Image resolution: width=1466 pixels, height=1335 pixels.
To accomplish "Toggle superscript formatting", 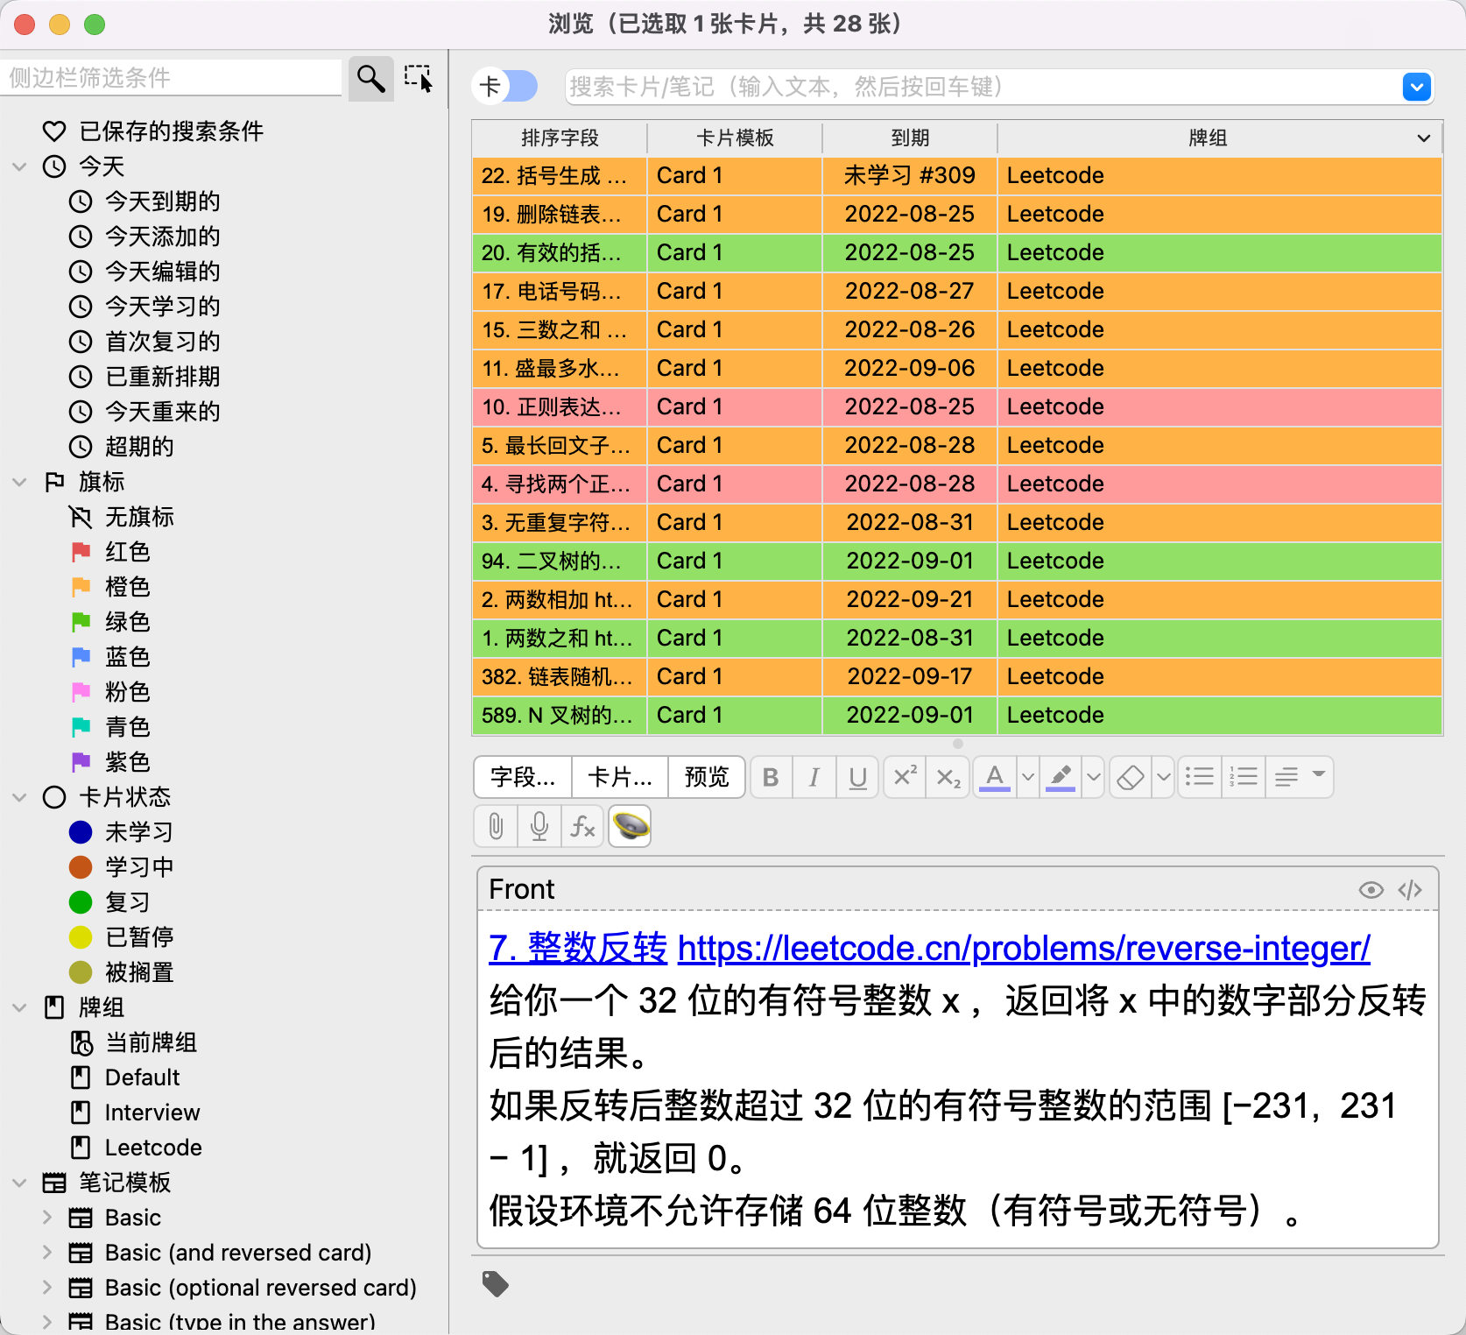I will click(x=904, y=777).
